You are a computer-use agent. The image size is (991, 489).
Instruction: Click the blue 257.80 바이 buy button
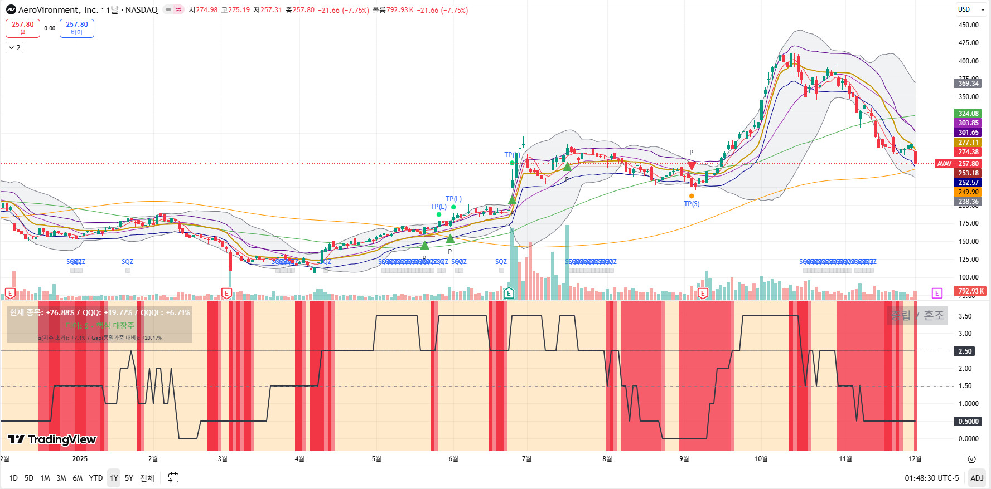coord(77,28)
